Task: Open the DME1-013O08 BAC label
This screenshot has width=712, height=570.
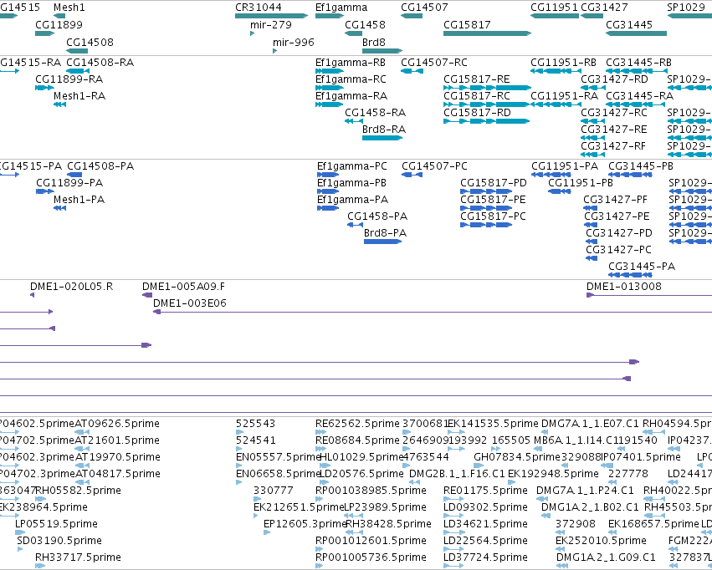Action: [x=624, y=287]
